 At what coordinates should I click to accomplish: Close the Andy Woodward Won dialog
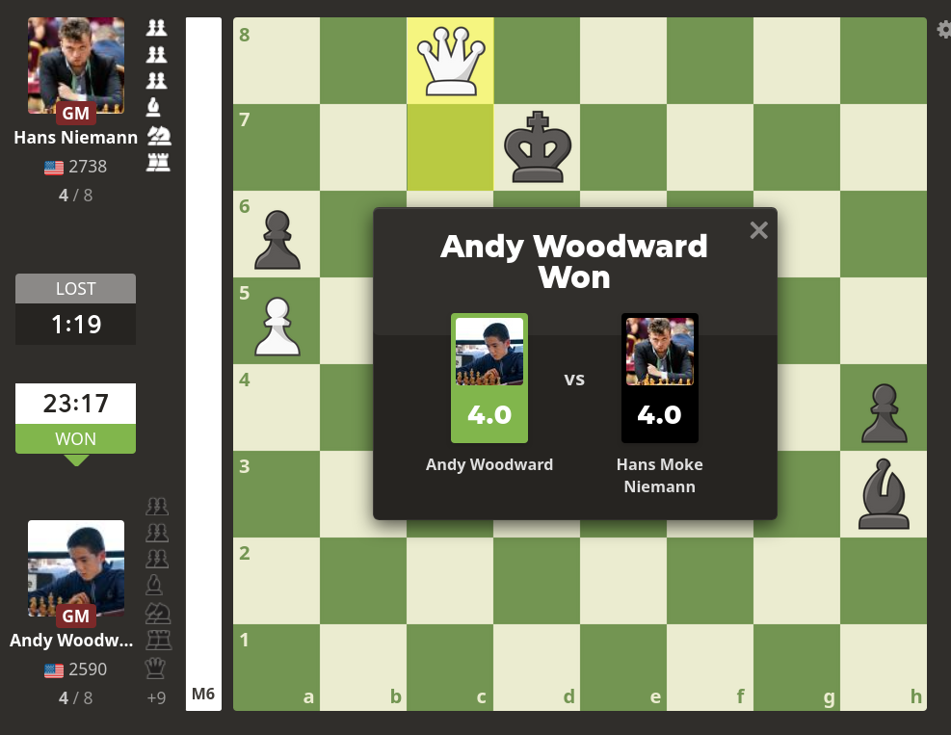758,230
